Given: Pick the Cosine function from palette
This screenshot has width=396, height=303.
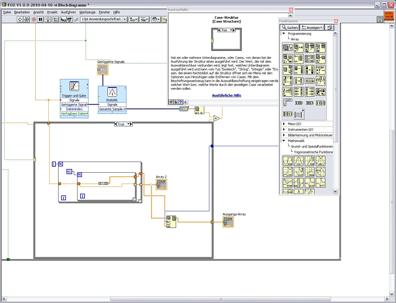Looking at the screenshot, I should click(298, 161).
